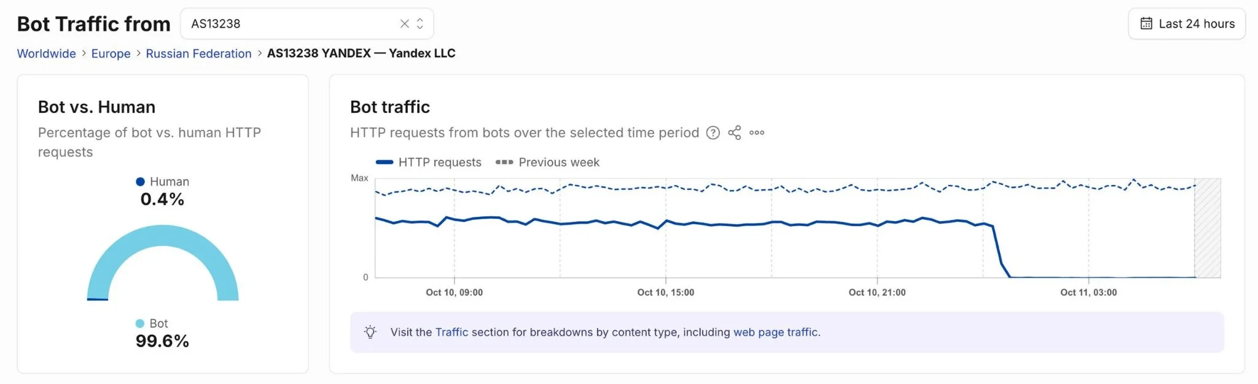
Task: Click the Human legend dot
Action: pos(140,182)
